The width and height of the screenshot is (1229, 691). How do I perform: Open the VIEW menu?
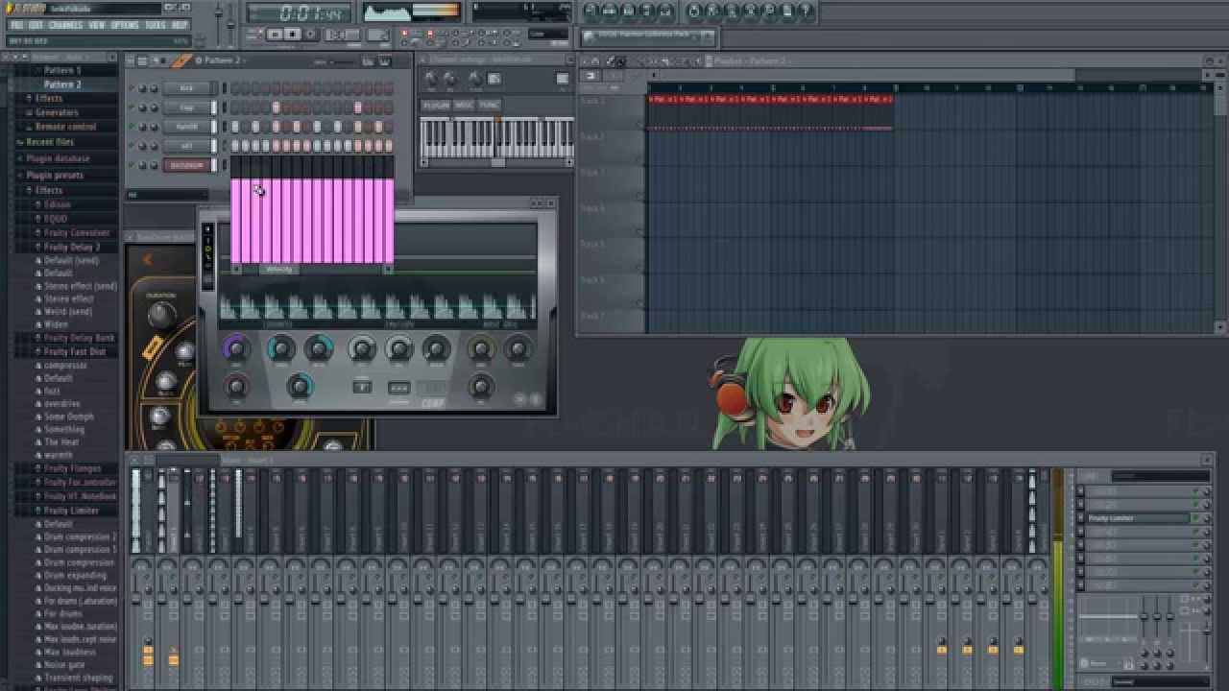(x=97, y=25)
